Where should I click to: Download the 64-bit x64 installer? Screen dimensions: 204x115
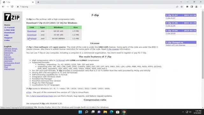(32, 31)
